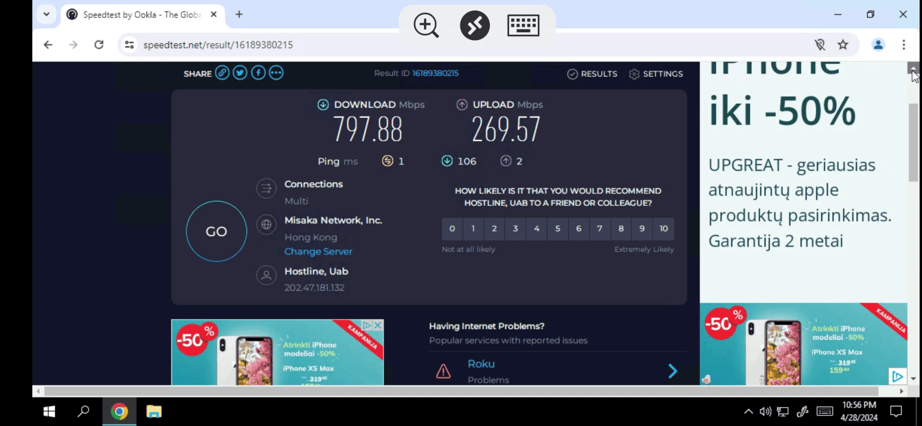
Task: Click the provider user icon
Action: coord(267,276)
